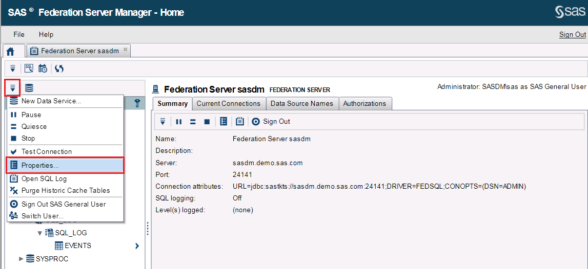Click the Properties icon in Summary toolbar
The height and width of the screenshot is (269, 588).
tap(224, 122)
